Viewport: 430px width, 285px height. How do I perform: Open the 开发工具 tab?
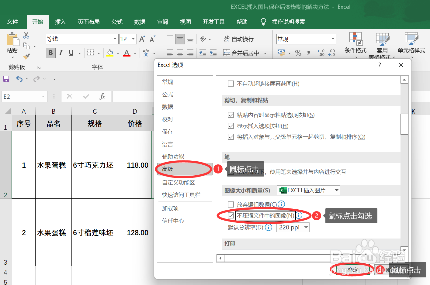[214, 22]
